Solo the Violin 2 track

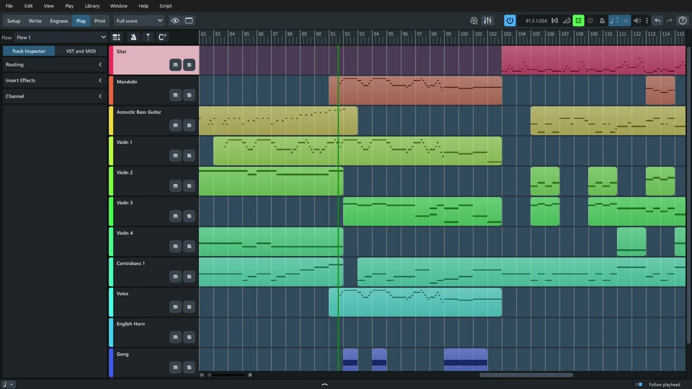pos(189,186)
